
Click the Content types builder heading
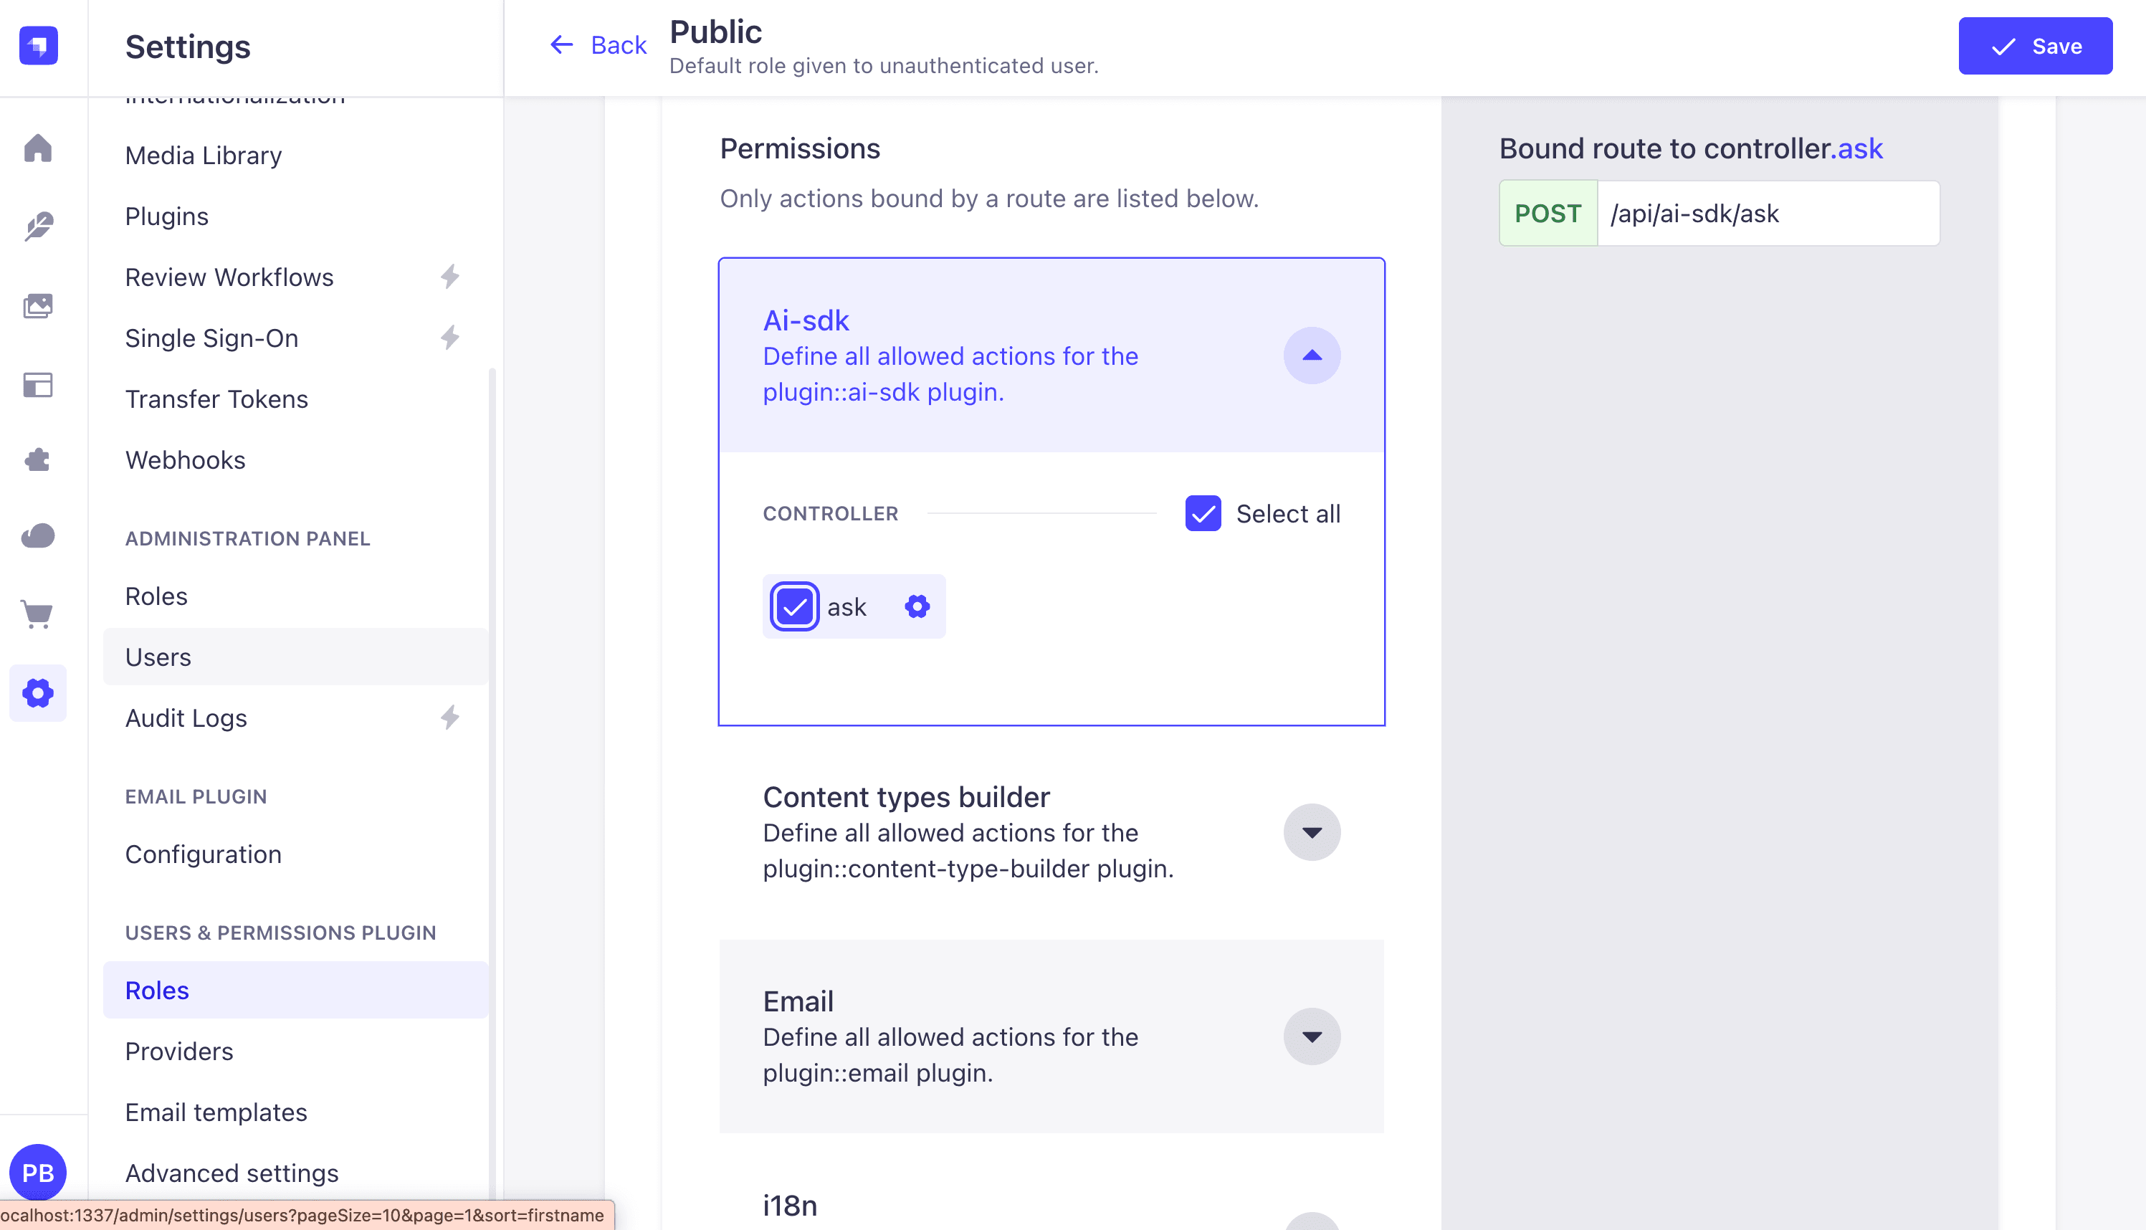point(906,796)
